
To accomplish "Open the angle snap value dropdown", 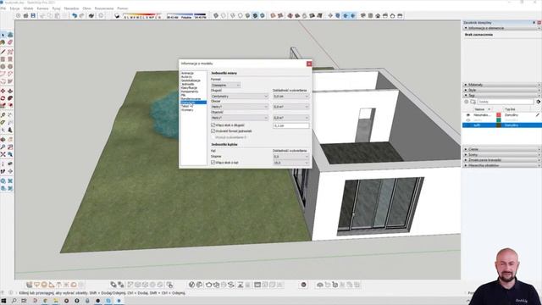I will [291, 163].
